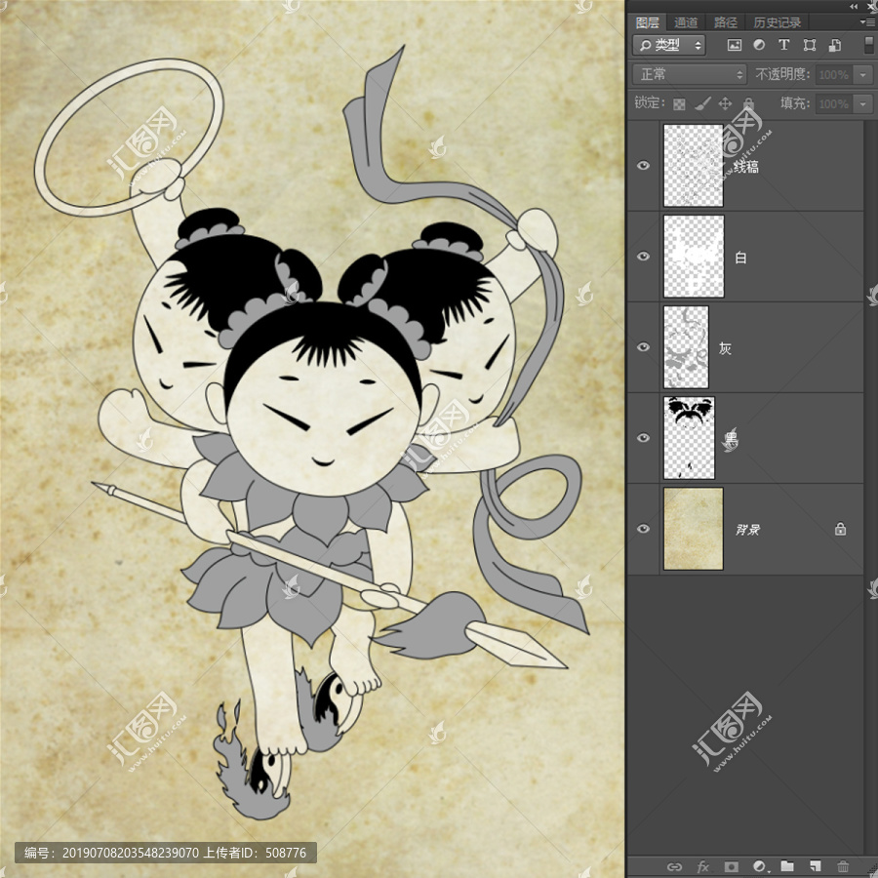This screenshot has width=878, height=878.
Task: Filter layers by type layer icon
Action: 784,45
